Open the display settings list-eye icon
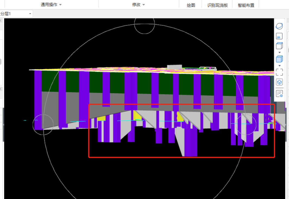Screen dimensions: 289x199 coord(279,94)
